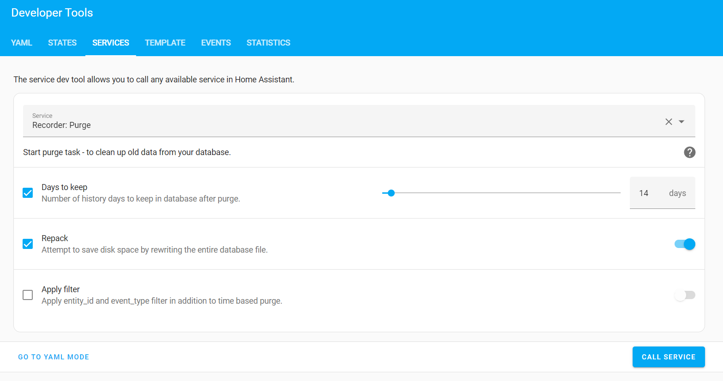
Task: Click the Days to keep slider handle
Action: 391,193
